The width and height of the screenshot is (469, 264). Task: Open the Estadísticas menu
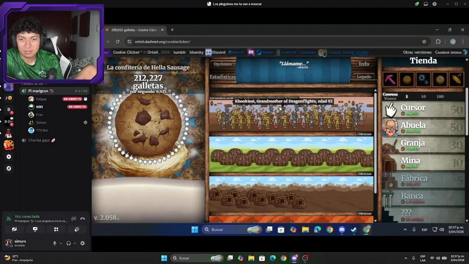pyautogui.click(x=222, y=77)
